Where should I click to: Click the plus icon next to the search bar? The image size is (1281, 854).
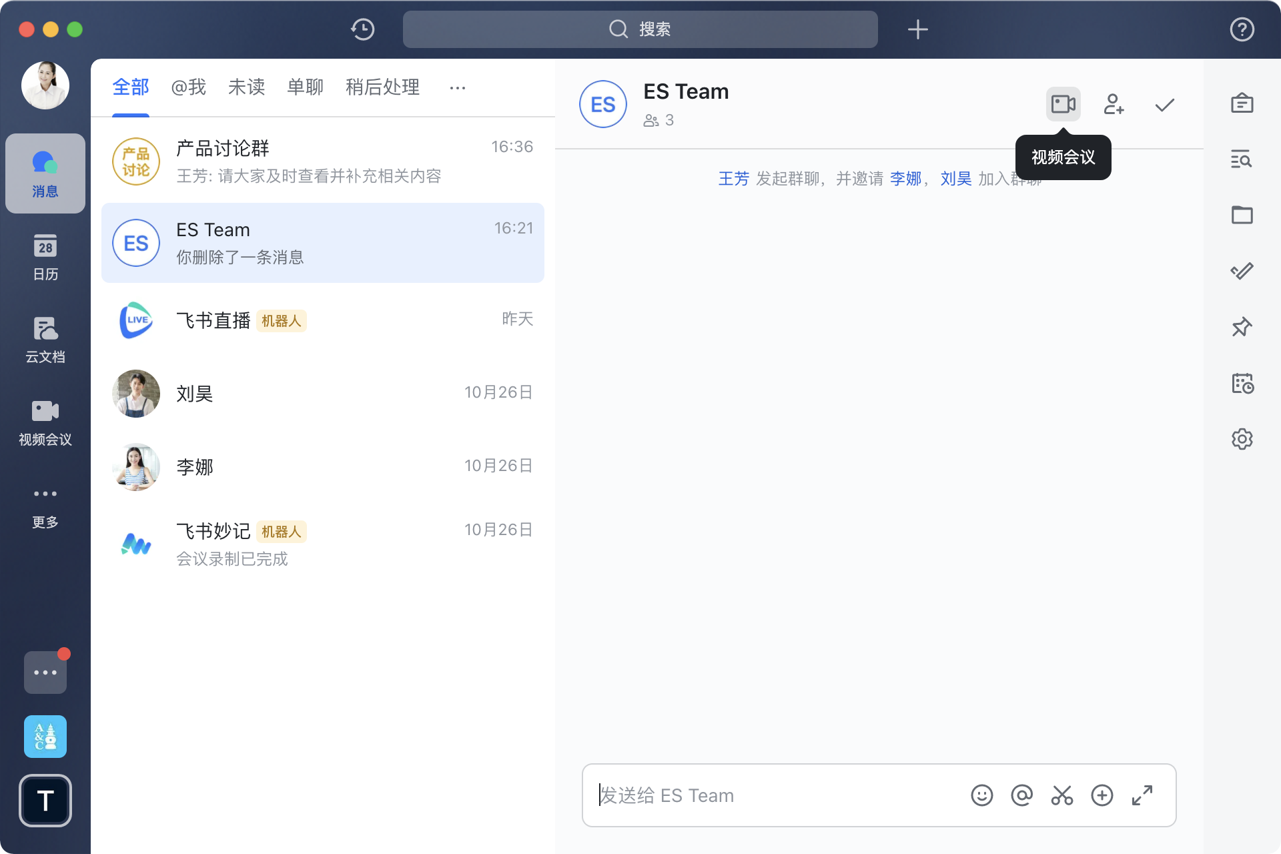coord(917,29)
